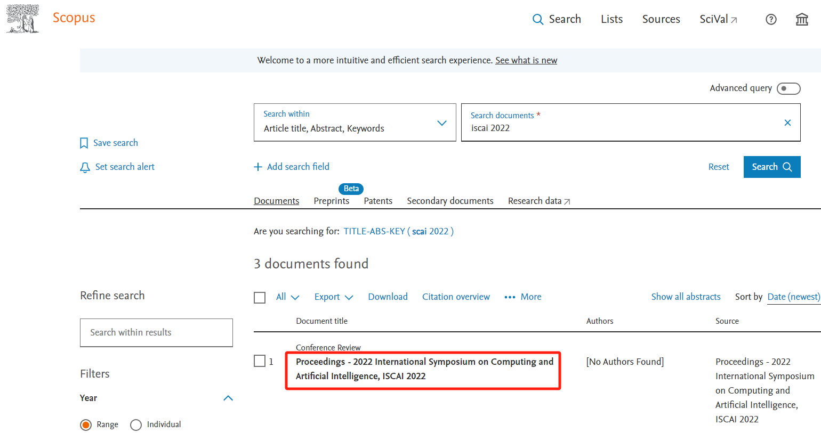This screenshot has width=821, height=433.
Task: Open the Scopus home link
Action: pos(74,18)
